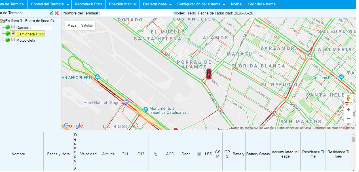Expand the Declaraciones dropdown menu
Image resolution: width=359 pixels, height=172 pixels.
click(157, 4)
